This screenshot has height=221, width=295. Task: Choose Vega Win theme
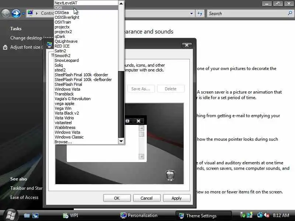point(86,108)
